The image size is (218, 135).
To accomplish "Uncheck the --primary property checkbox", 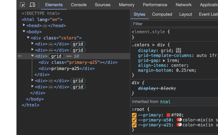I will coord(134,115).
